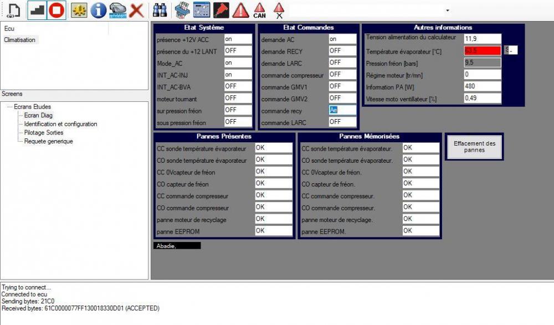The width and height of the screenshot is (554, 325).
Task: Click panne moteur de recyclage value under Pannes Mémorisées
Action: pyautogui.click(x=421, y=219)
